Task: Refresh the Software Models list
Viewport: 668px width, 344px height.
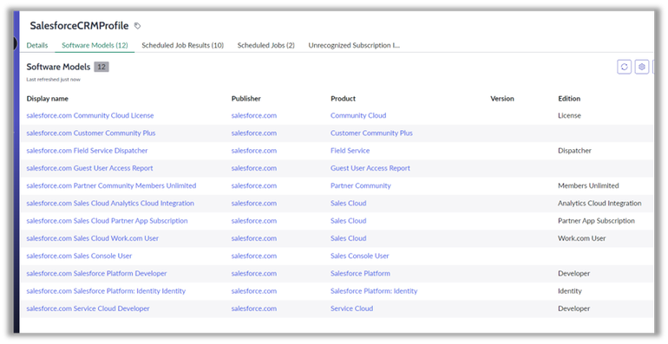Action: tap(624, 67)
